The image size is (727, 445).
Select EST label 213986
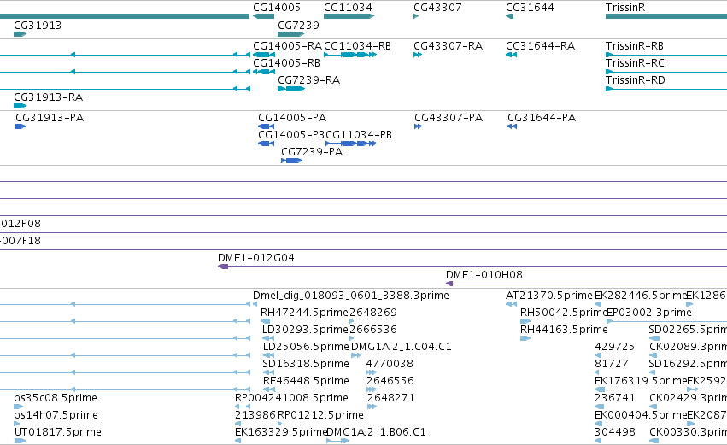click(x=255, y=415)
